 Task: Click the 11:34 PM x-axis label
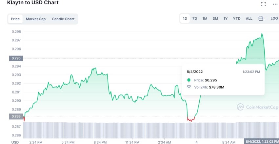point(132,142)
